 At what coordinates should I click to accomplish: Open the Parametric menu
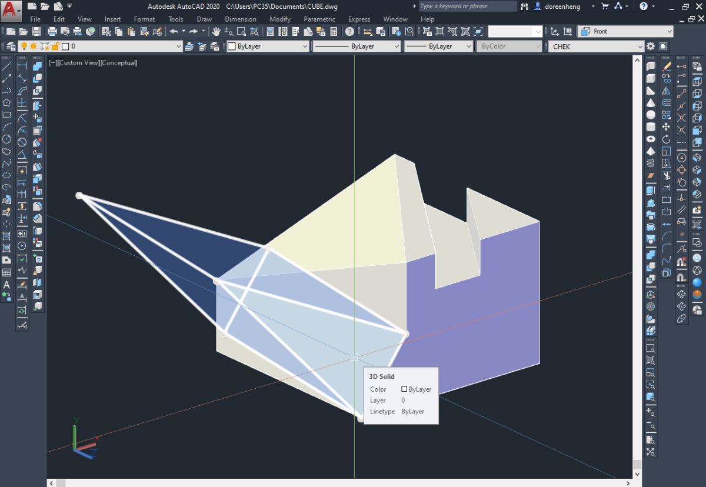[x=319, y=19]
